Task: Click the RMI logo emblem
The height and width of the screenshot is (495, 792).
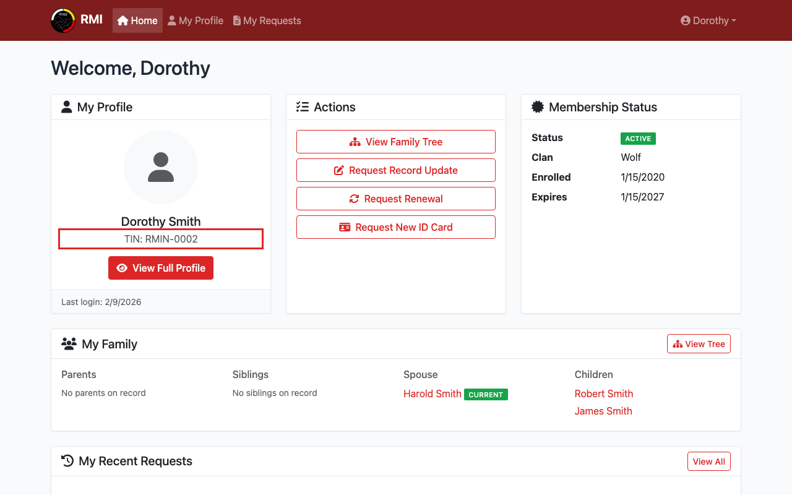Action: pos(62,20)
